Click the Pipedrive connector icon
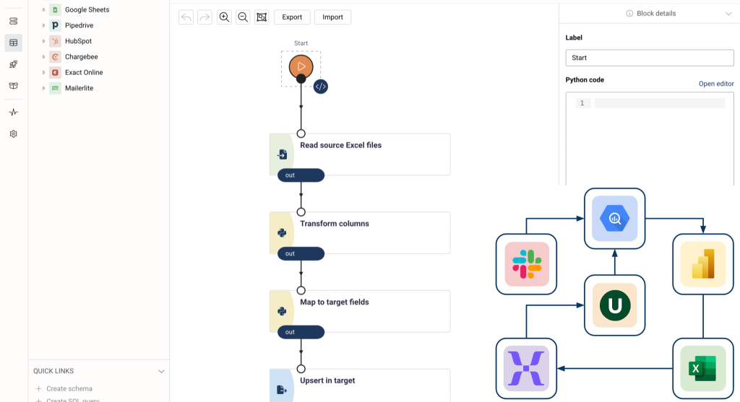Image resolution: width=740 pixels, height=402 pixels. (x=55, y=25)
